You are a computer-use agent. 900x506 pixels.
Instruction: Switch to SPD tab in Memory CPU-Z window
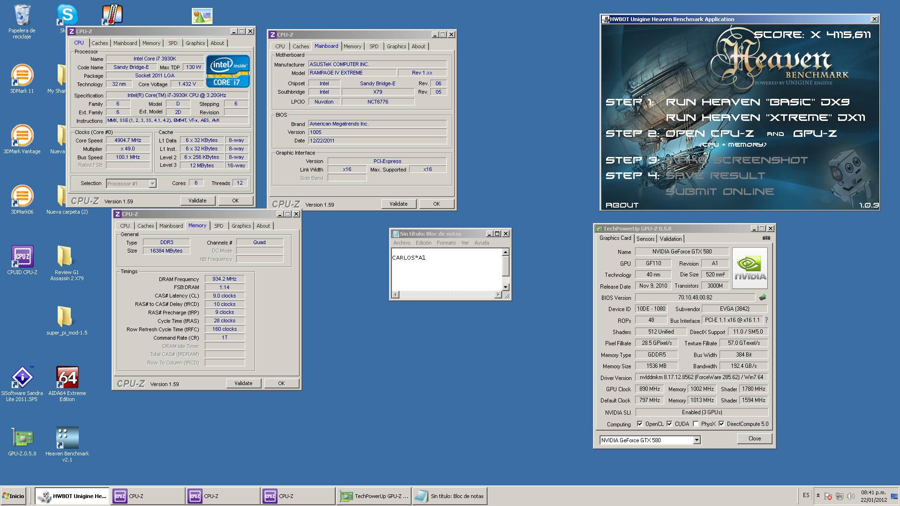coord(219,226)
